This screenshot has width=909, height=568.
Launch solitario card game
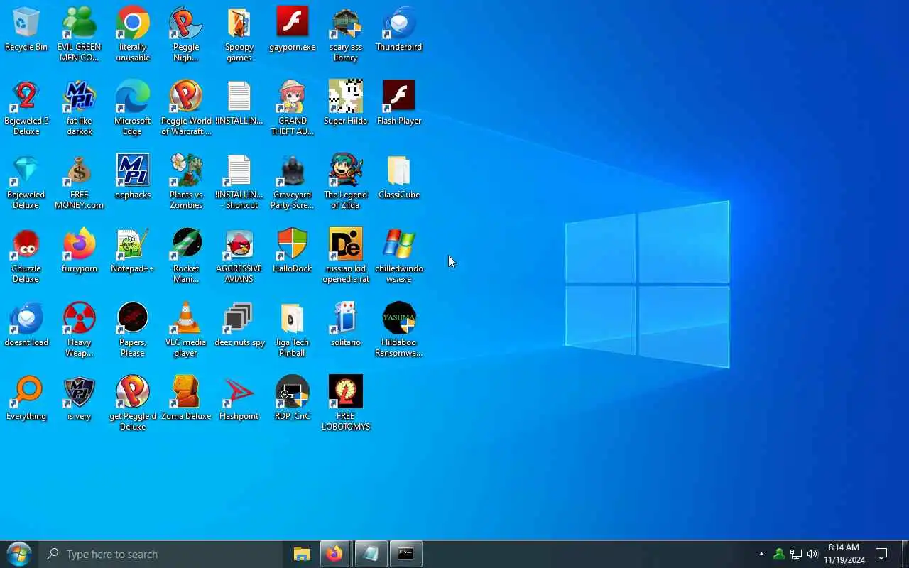pos(346,325)
